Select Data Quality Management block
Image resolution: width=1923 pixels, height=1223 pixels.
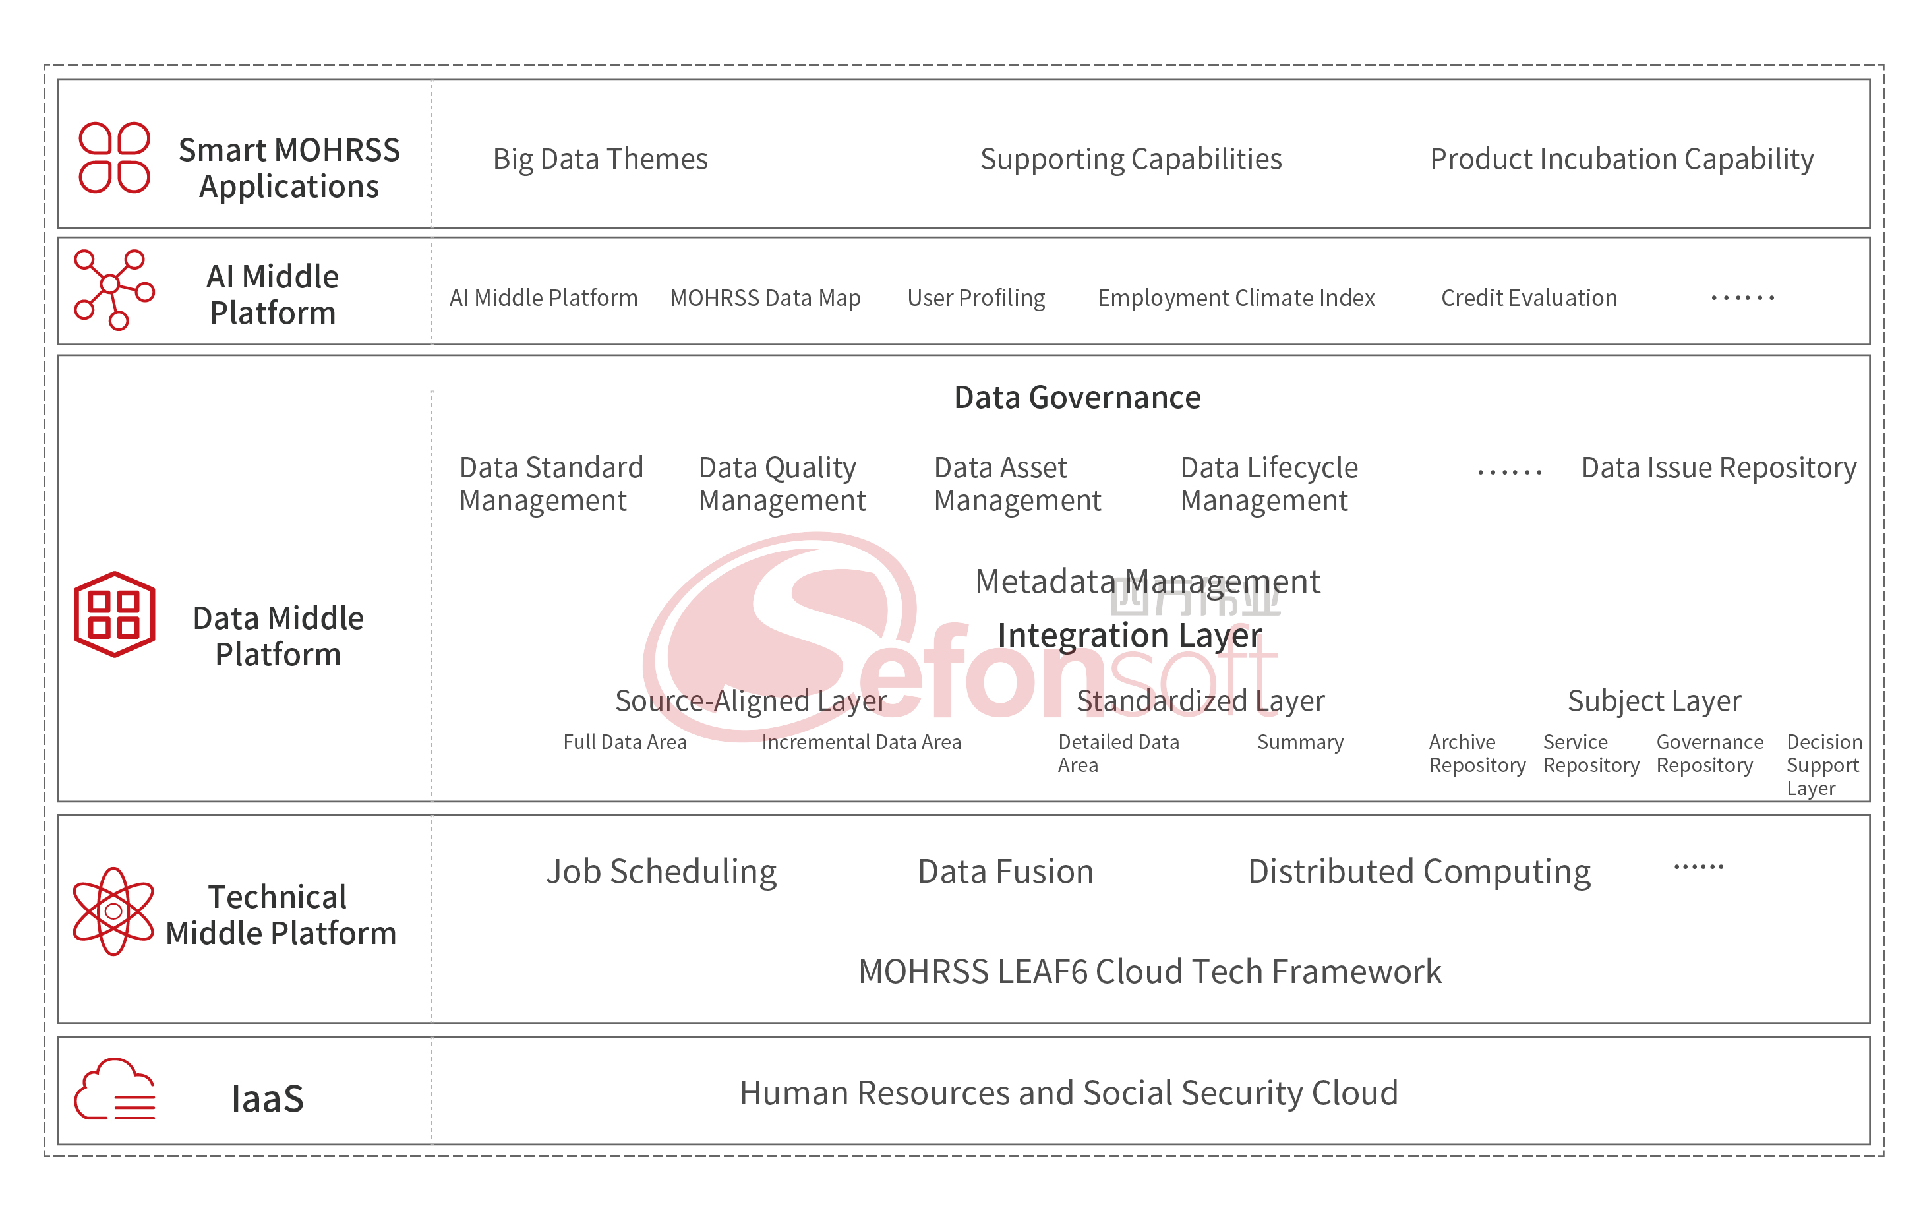click(781, 483)
